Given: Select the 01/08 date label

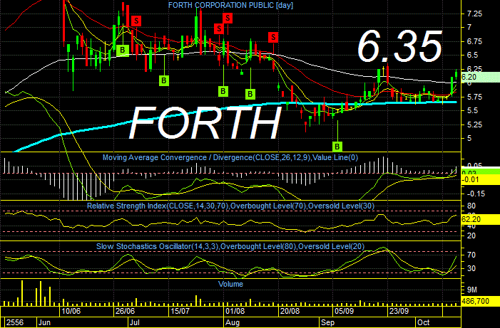Looking at the screenshot, I should [235, 311].
